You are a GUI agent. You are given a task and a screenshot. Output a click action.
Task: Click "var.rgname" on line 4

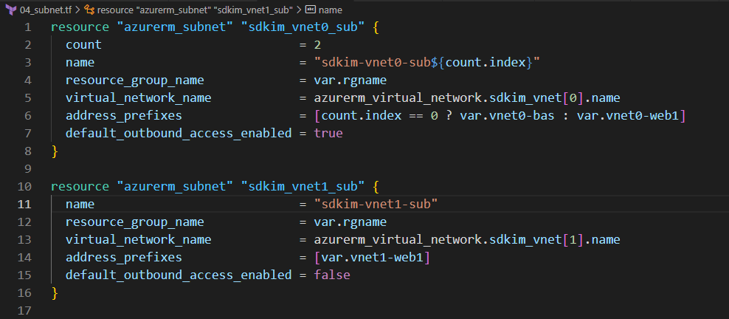(x=350, y=80)
